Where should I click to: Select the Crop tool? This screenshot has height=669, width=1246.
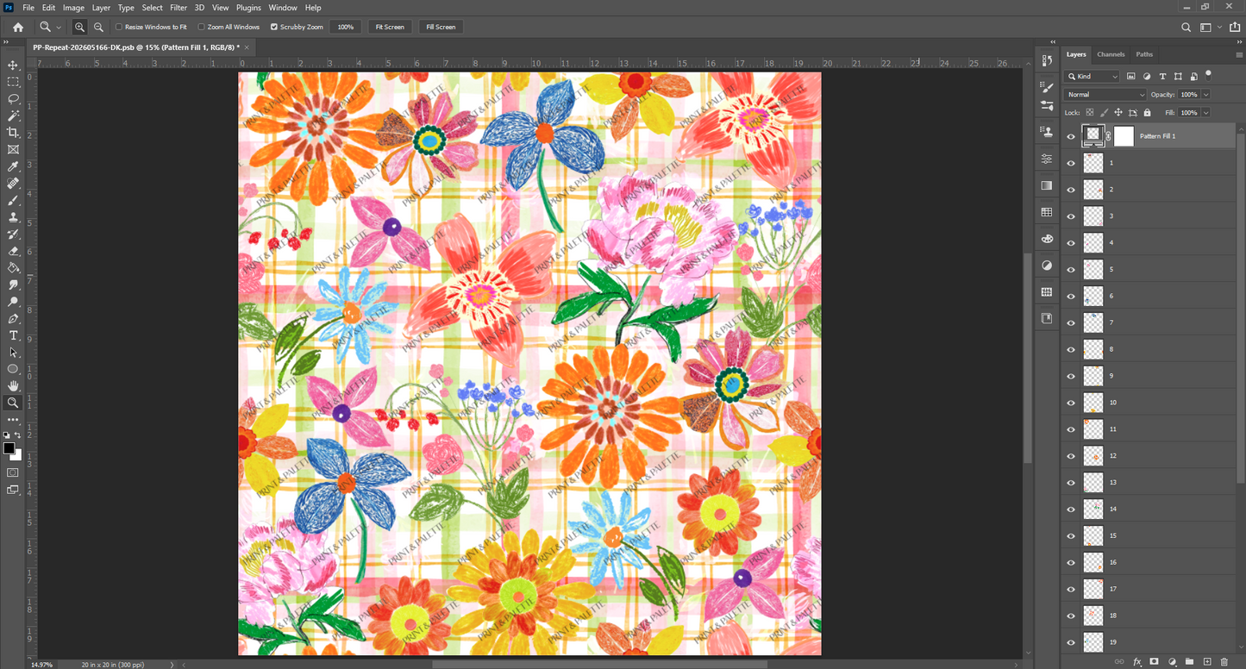pos(13,133)
